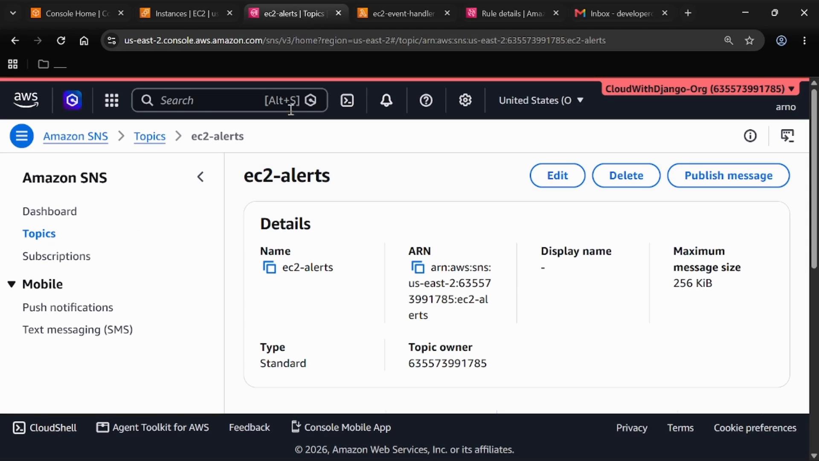The width and height of the screenshot is (819, 461).
Task: Open the AWS services grid menu
Action: (112, 100)
